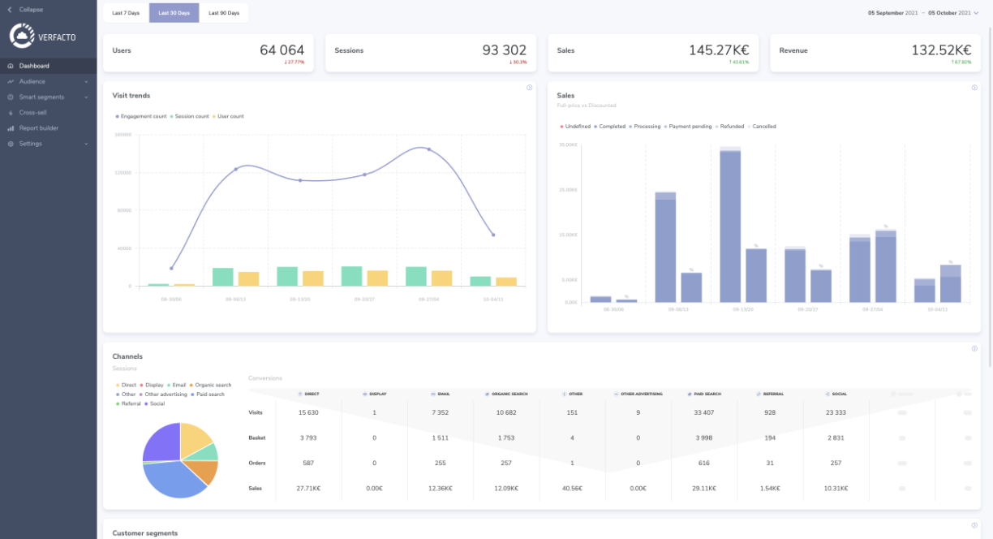Toggle User count series in Visit trends legend
Screen dimensions: 993x539
tap(228, 116)
